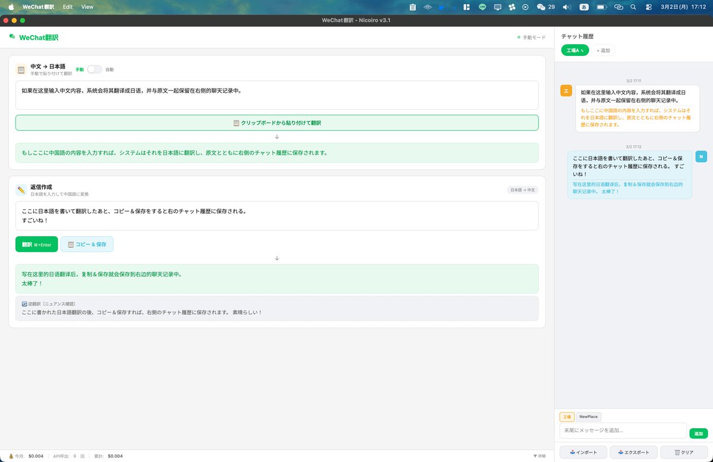
Task: Open the View menu
Action: pyautogui.click(x=87, y=7)
